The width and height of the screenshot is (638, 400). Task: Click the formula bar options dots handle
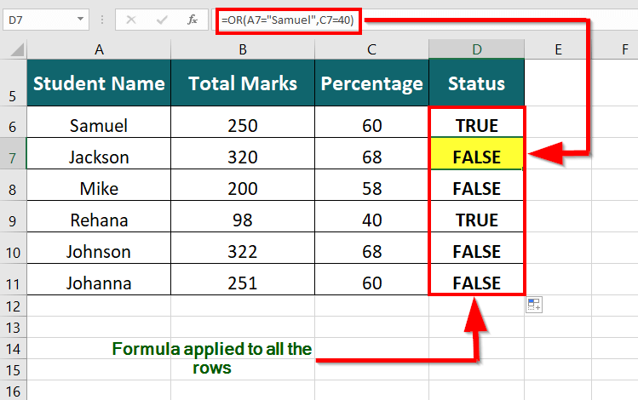[x=102, y=20]
